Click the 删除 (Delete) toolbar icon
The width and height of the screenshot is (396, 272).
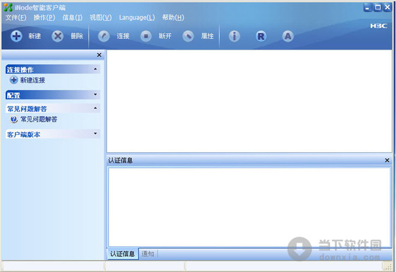[58, 37]
